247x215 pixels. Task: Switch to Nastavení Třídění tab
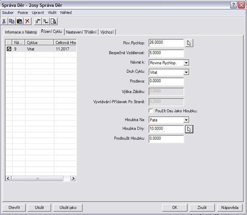[x=81, y=32]
